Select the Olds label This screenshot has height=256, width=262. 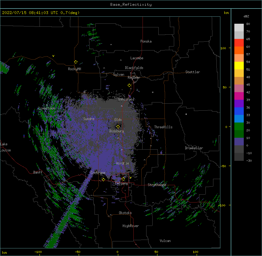tap(118, 120)
